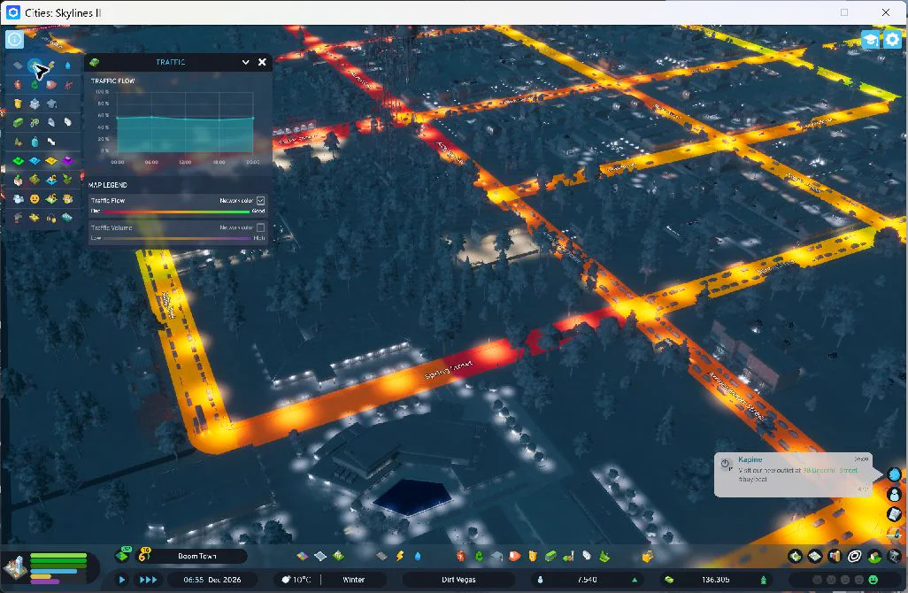
Task: Select the purple office zone info view
Action: tap(68, 160)
